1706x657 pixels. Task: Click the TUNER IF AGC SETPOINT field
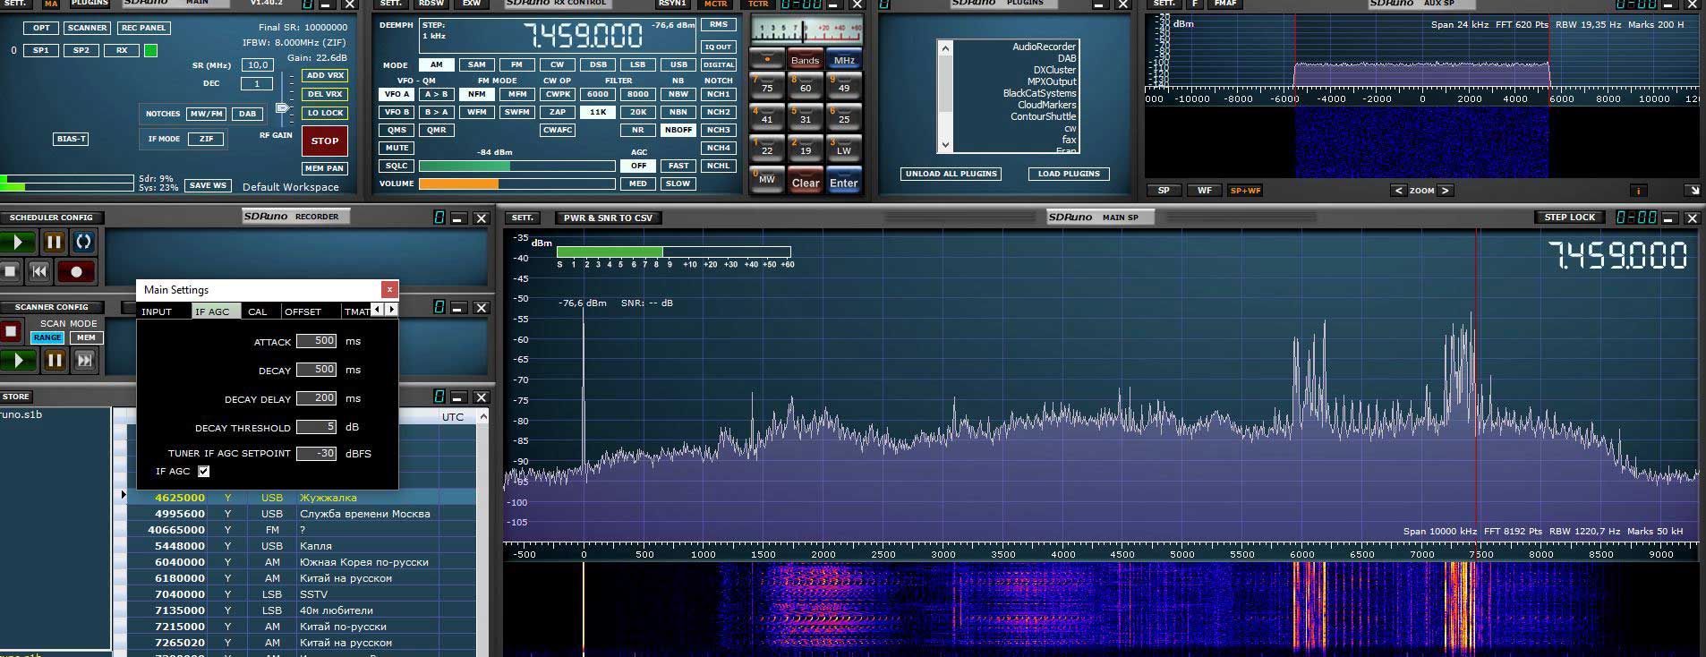316,454
